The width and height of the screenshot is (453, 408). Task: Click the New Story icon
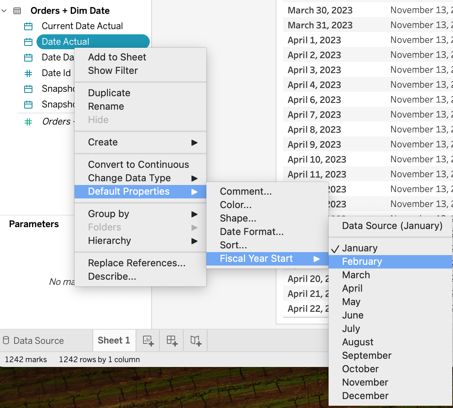pyautogui.click(x=196, y=340)
